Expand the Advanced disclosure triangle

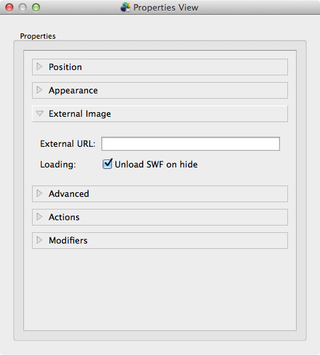click(x=39, y=194)
